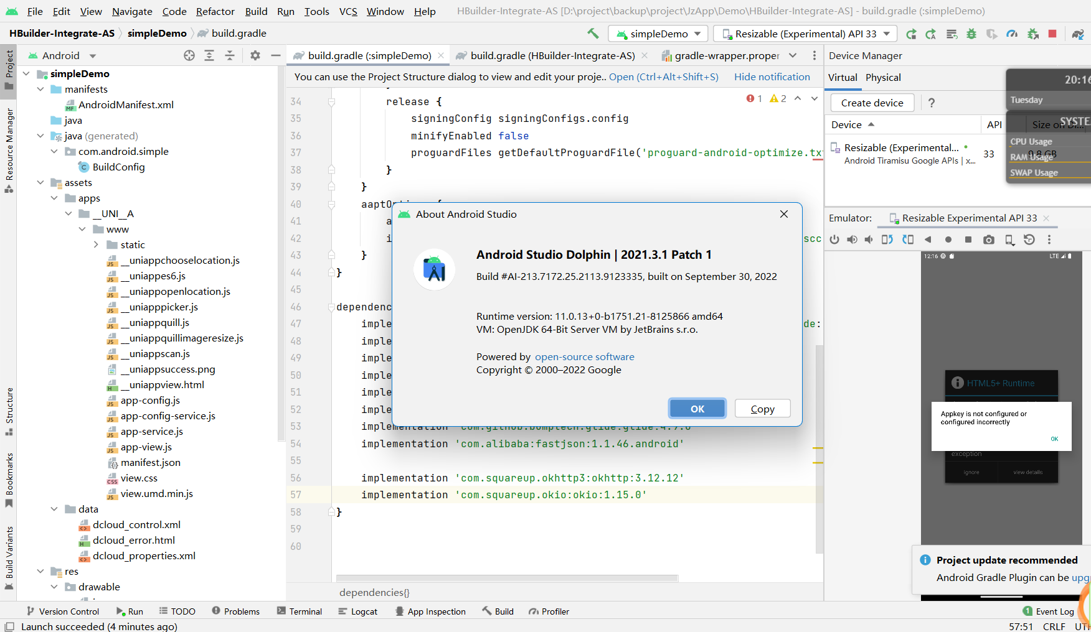Open Android project view dropdown
The image size is (1091, 632).
(x=93, y=56)
